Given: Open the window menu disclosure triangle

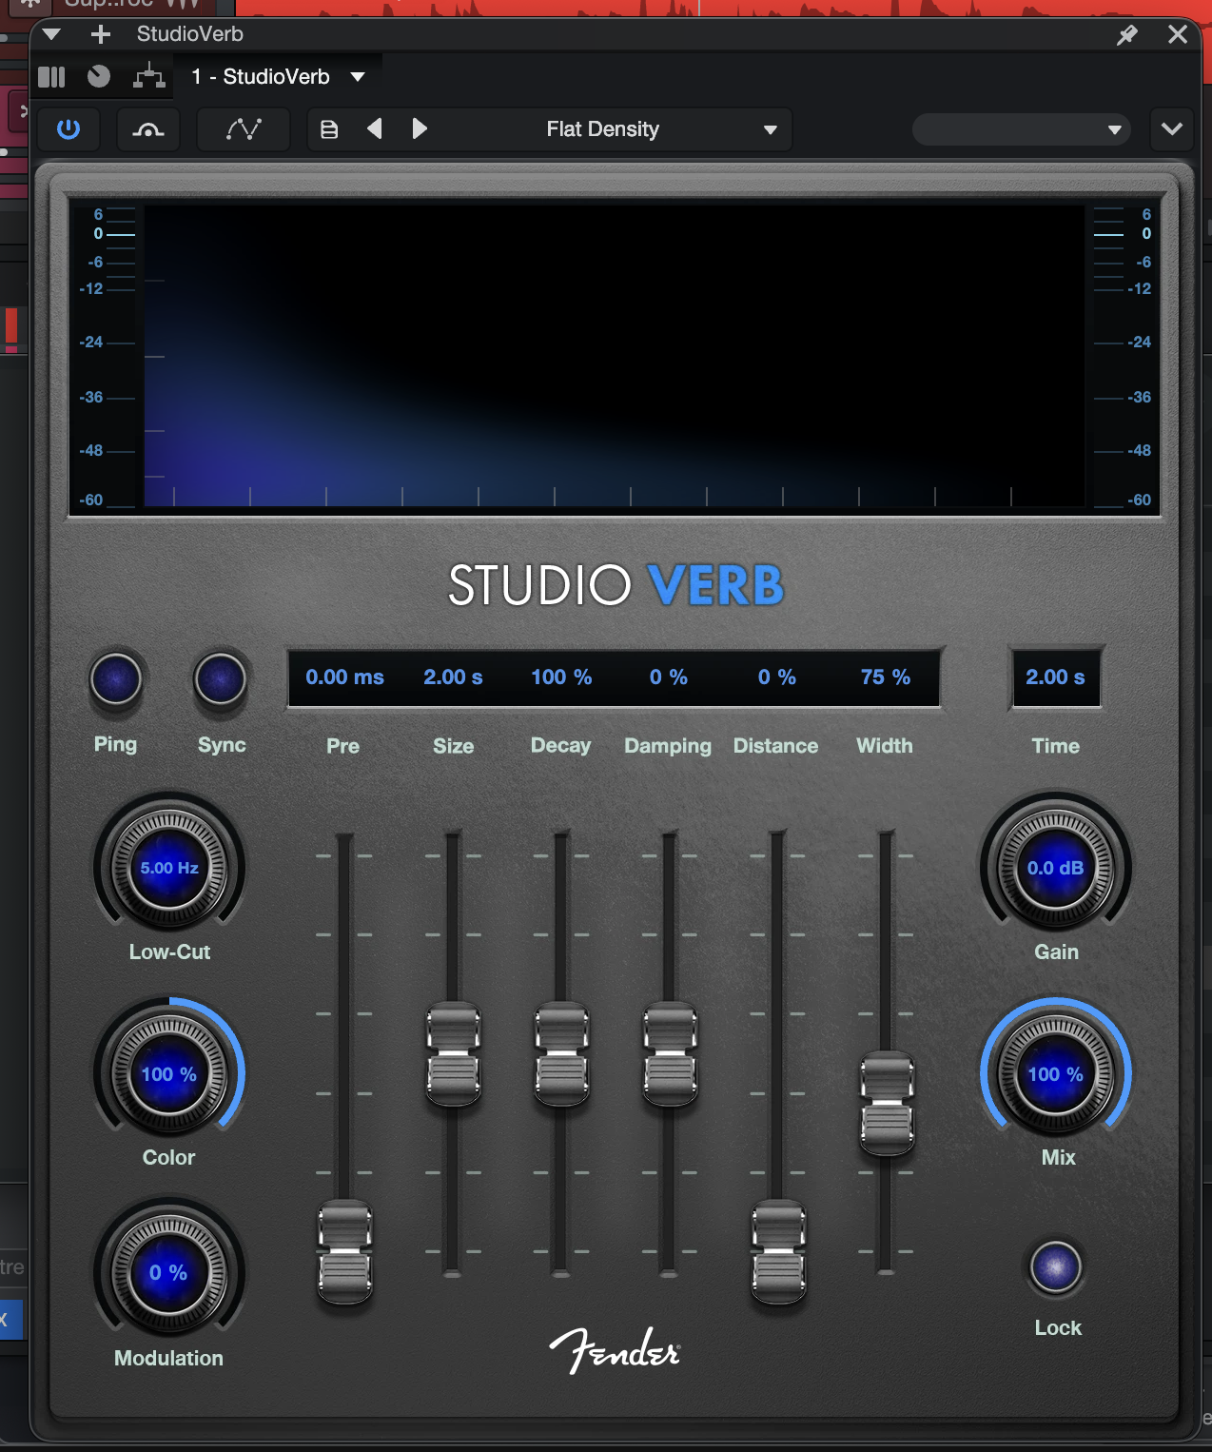Looking at the screenshot, I should click(x=50, y=34).
